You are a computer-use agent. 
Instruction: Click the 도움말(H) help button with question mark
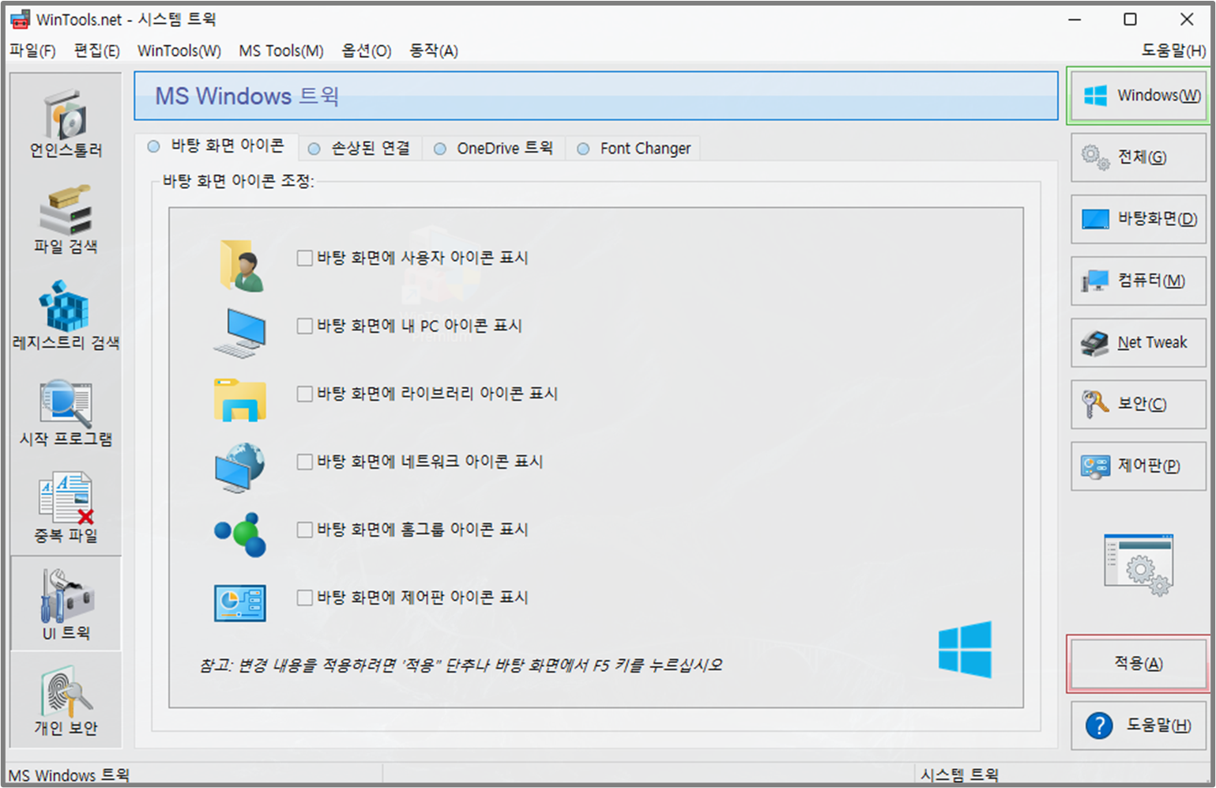point(1139,725)
